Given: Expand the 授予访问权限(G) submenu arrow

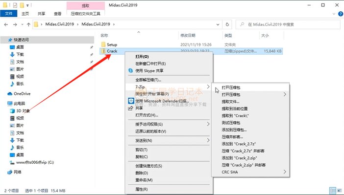Looking at the screenshot, I should (208, 124).
